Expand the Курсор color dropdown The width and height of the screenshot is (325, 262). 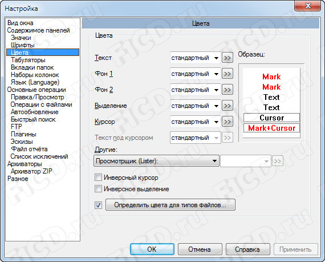point(195,122)
